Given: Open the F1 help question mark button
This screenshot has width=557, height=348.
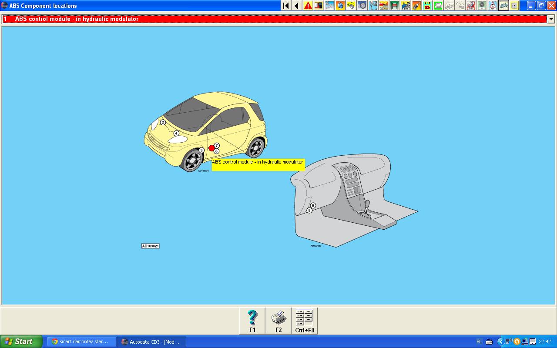Looking at the screenshot, I should (252, 321).
